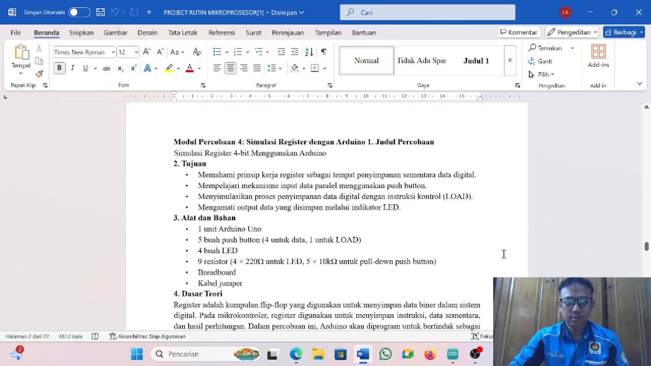This screenshot has height=366, width=651.
Task: Click the Berbagi share button
Action: [624, 32]
